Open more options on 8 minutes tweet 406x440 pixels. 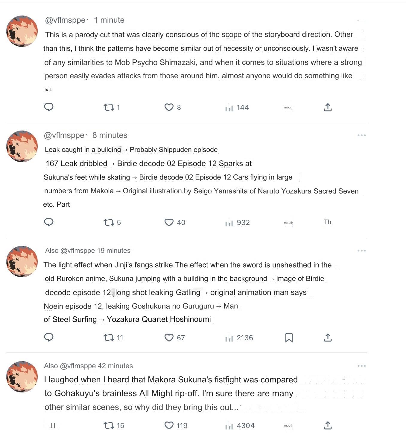361,135
